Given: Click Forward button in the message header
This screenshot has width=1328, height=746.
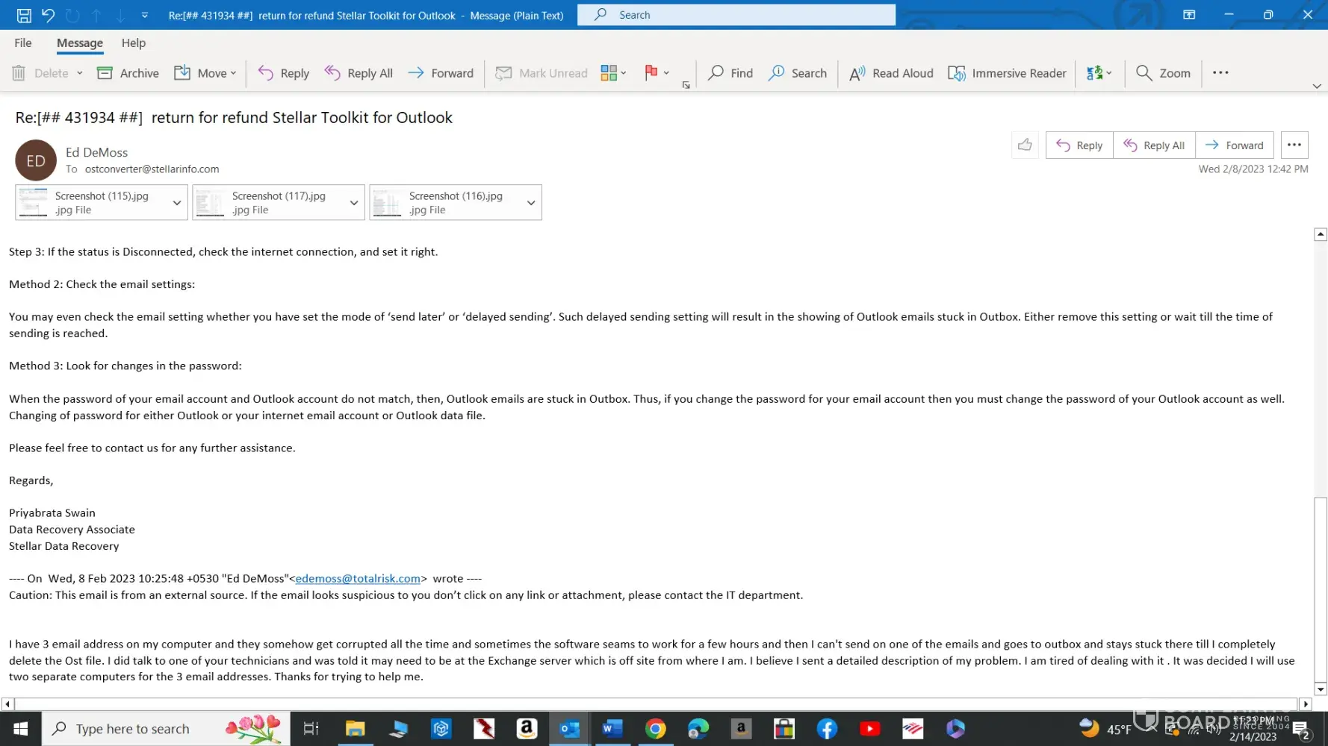Looking at the screenshot, I should click(1234, 145).
